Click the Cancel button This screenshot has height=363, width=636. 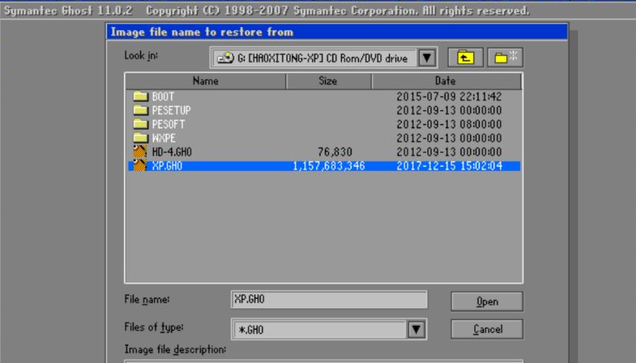(x=487, y=329)
